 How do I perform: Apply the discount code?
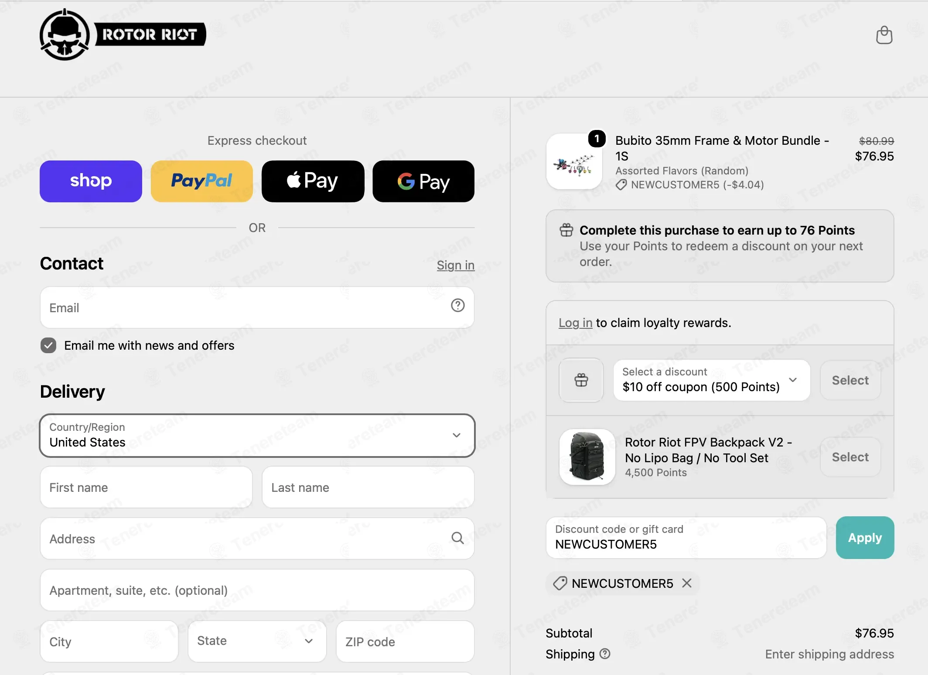click(865, 538)
